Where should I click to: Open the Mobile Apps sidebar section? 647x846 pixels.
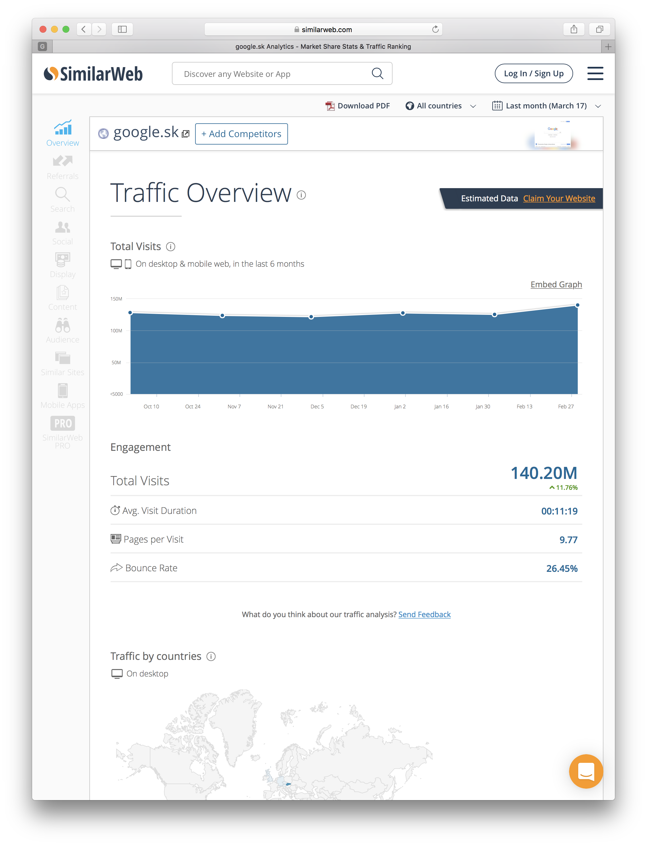click(x=62, y=396)
